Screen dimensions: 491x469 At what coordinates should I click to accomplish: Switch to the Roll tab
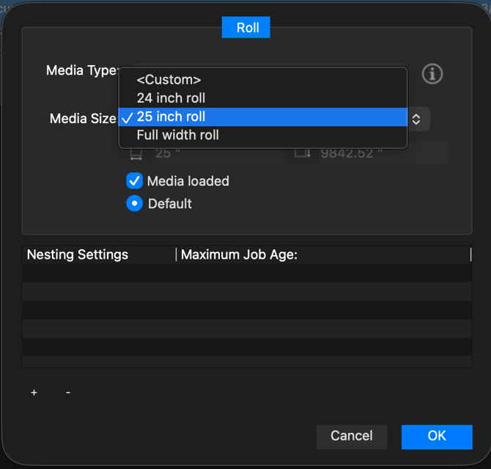pos(246,28)
